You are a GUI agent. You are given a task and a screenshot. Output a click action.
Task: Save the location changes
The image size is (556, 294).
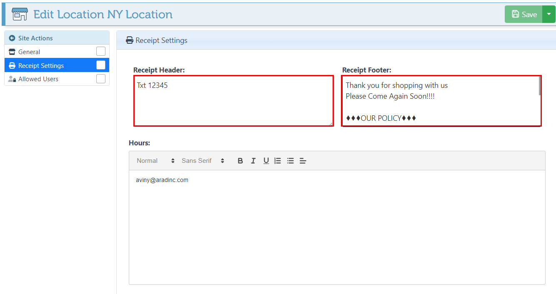524,14
